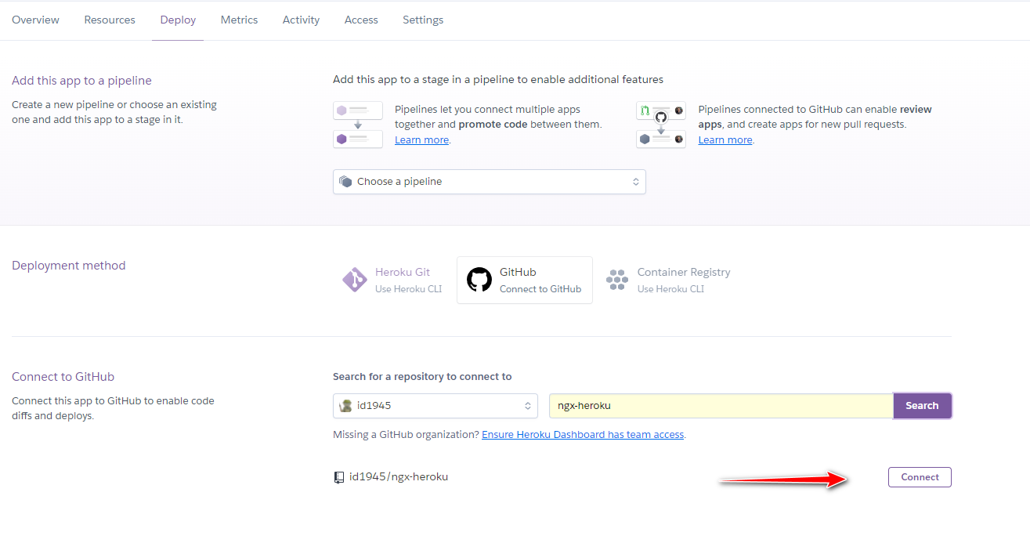Click the repository book icon
The height and width of the screenshot is (543, 1030).
click(x=339, y=477)
